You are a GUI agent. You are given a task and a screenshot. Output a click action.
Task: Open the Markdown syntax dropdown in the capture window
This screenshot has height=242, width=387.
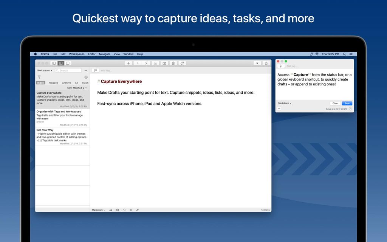pyautogui.click(x=285, y=103)
